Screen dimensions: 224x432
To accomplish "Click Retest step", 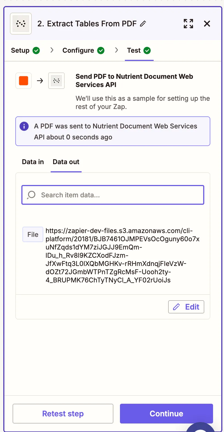I will tap(63, 414).
